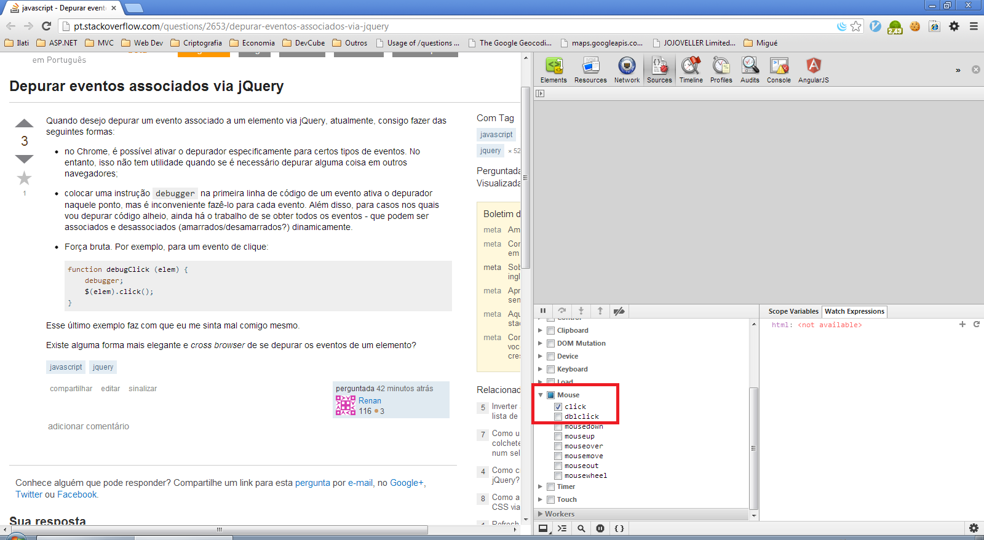This screenshot has height=540, width=984.
Task: Expand the Device breakpoints category
Action: 541,356
